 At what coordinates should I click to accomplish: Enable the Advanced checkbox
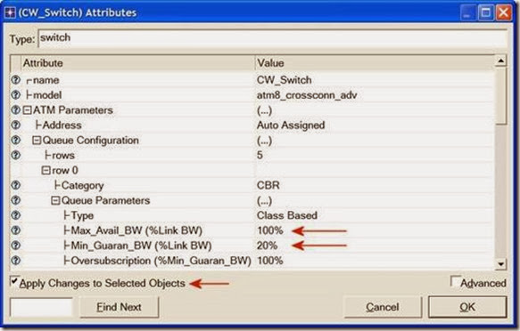click(x=455, y=281)
